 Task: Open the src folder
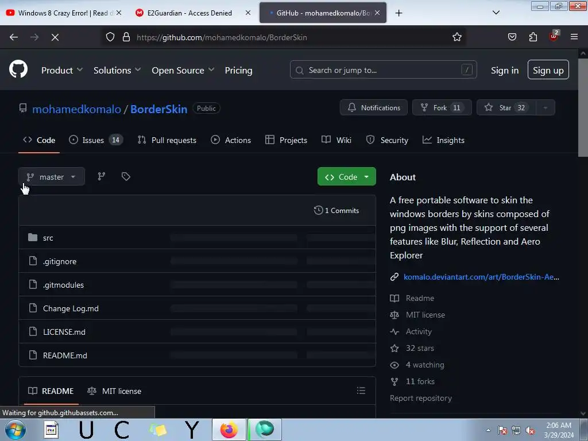(x=48, y=238)
